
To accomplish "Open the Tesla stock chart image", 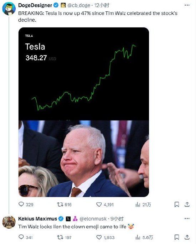I will point(84,74).
